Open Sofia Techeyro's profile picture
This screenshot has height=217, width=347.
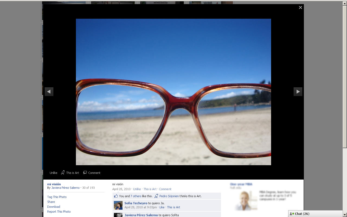tap(118, 205)
